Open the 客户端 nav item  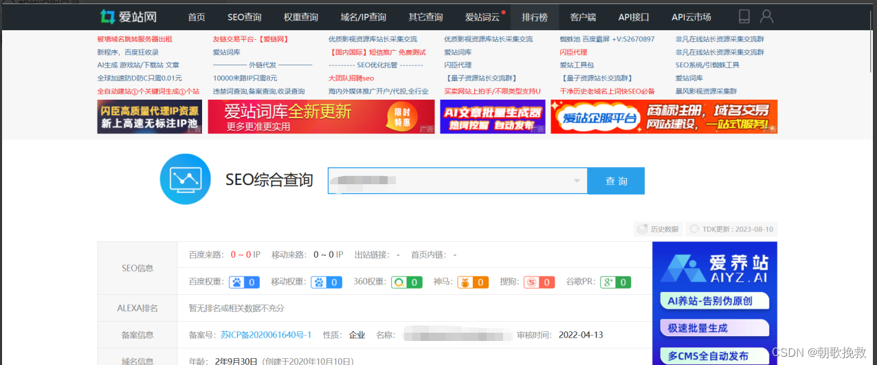(583, 16)
